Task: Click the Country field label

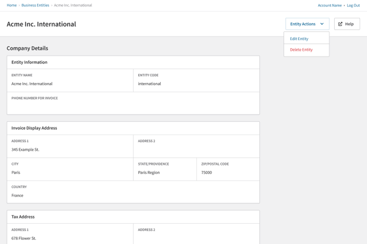Action: pos(19,187)
